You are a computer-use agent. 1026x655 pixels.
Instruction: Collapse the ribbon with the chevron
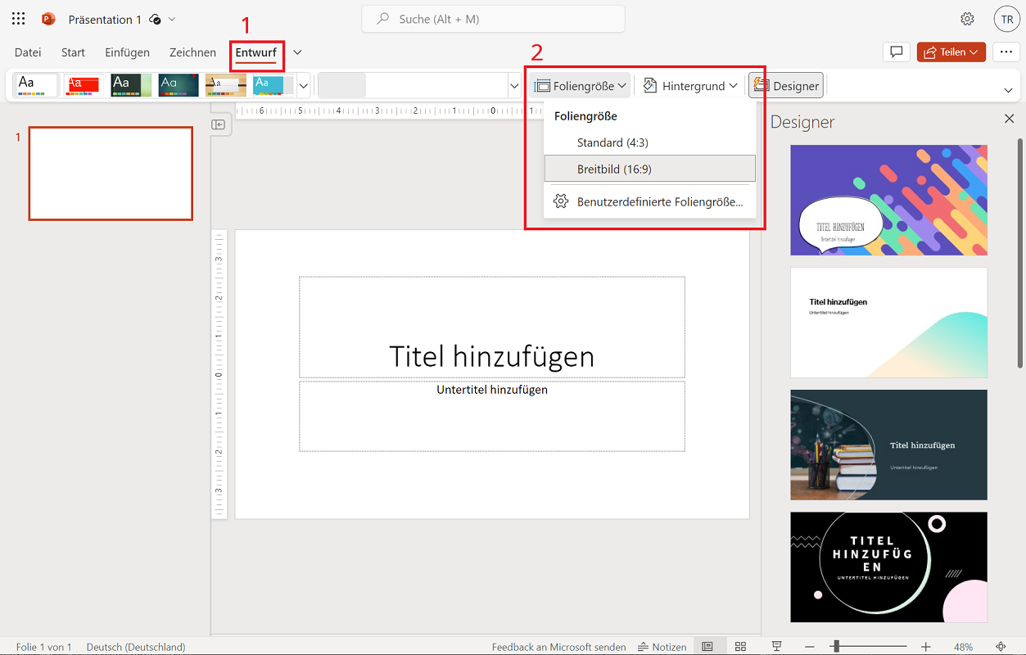pyautogui.click(x=1009, y=90)
